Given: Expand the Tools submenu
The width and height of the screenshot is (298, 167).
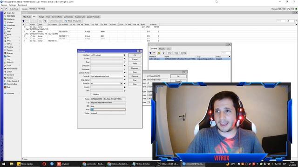Looking at the screenshot, I should 19,65.
